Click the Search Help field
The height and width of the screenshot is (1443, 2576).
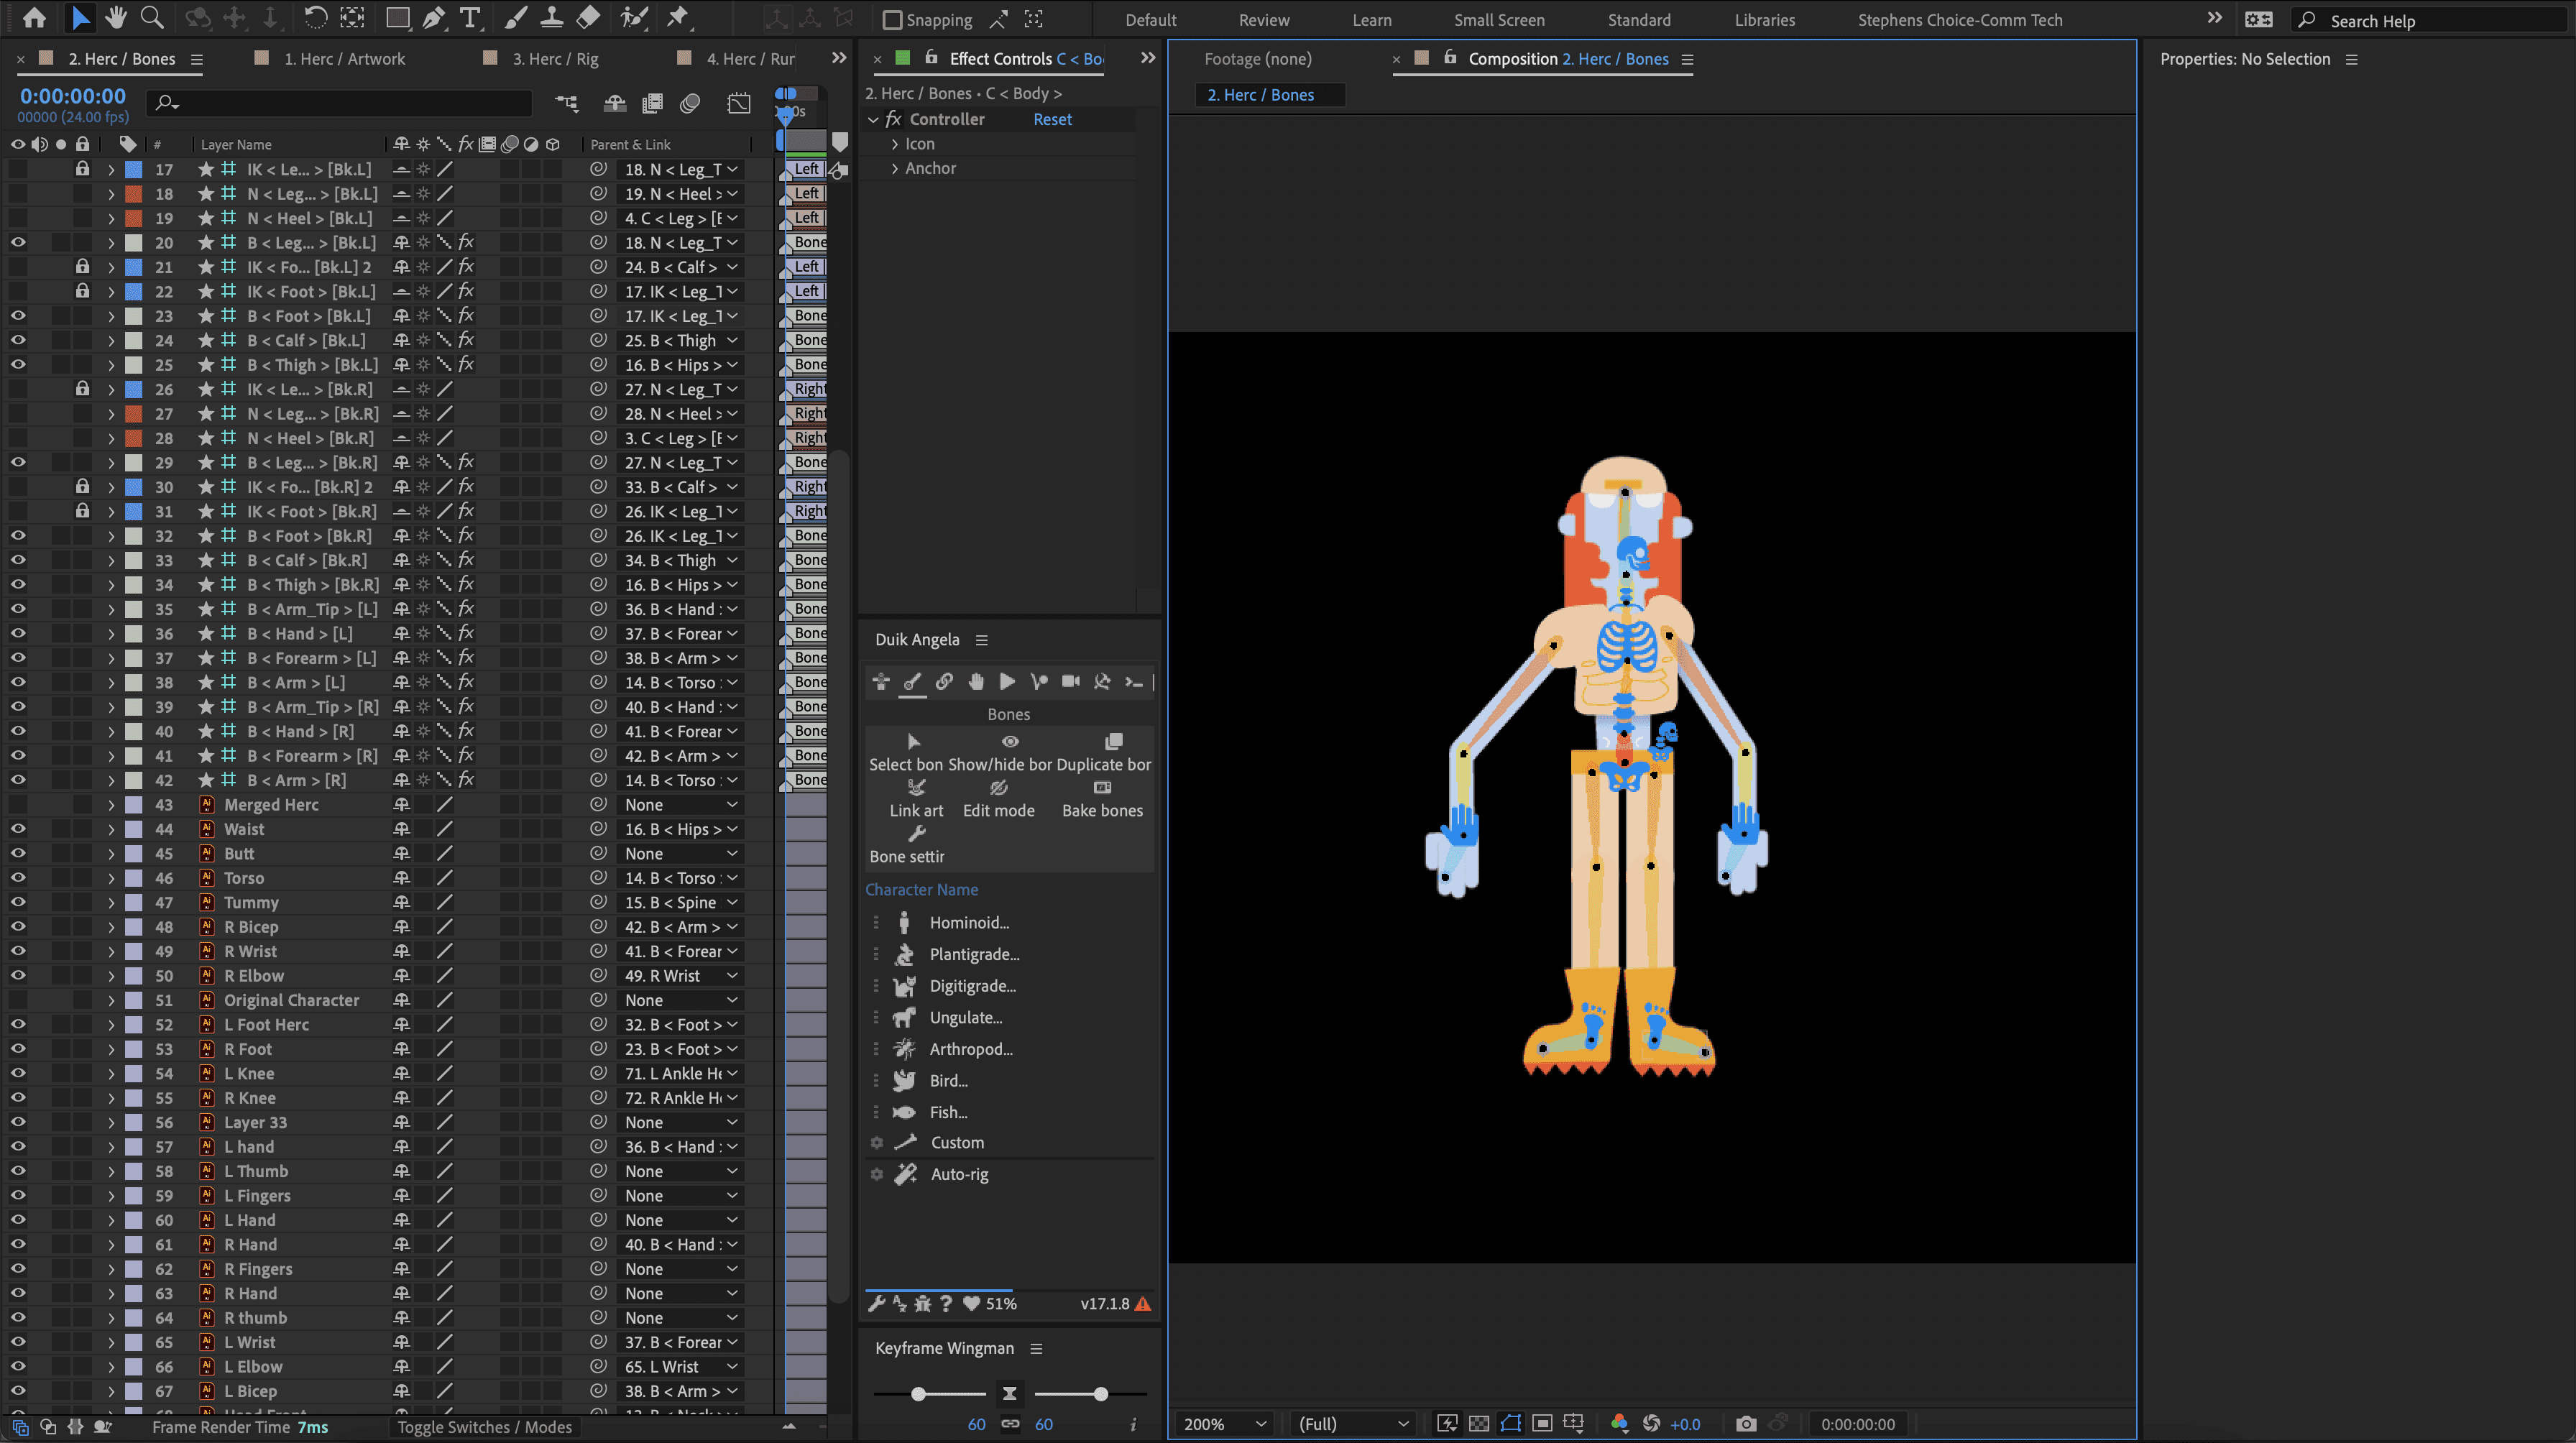(x=2430, y=20)
